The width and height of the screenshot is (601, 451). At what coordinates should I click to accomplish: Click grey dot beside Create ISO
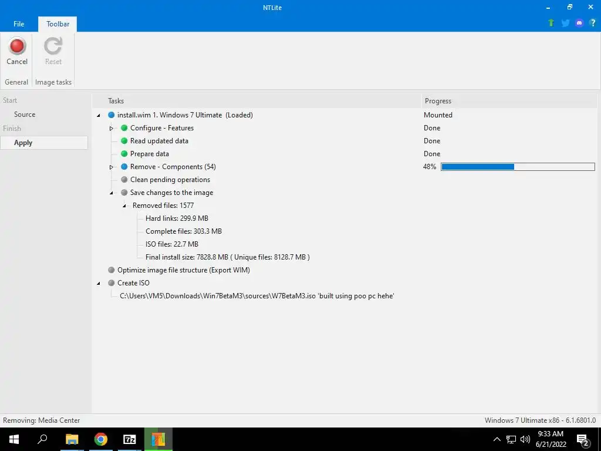pyautogui.click(x=111, y=283)
